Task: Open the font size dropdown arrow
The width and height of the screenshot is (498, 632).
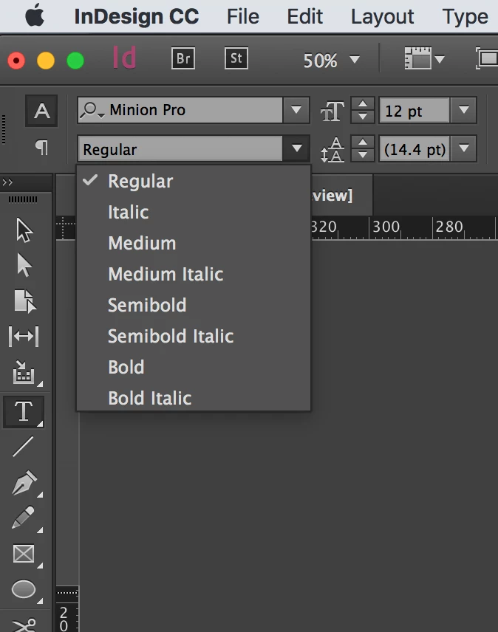Action: (464, 110)
